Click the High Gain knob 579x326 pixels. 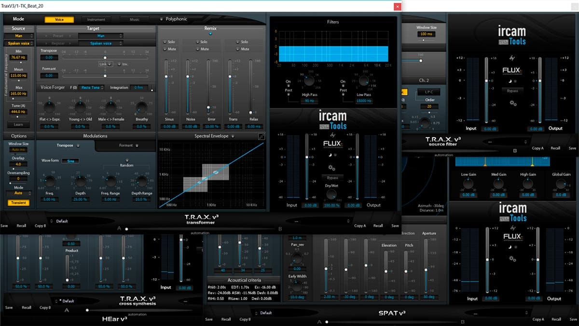[528, 184]
